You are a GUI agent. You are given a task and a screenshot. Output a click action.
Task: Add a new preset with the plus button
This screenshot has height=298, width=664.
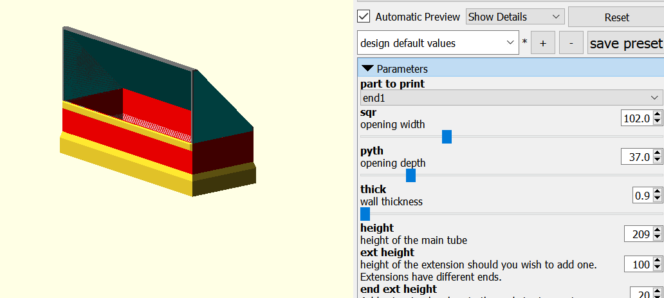tap(543, 43)
